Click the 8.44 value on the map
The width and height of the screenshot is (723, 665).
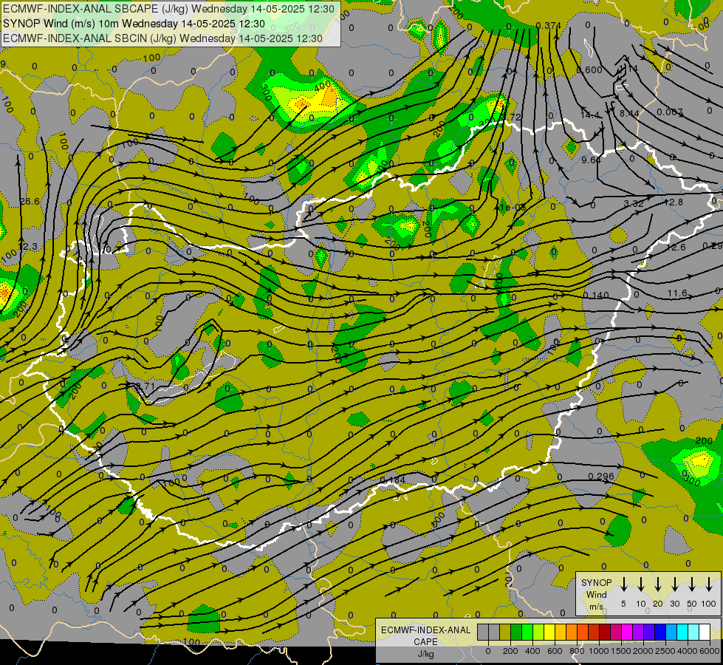(x=629, y=113)
